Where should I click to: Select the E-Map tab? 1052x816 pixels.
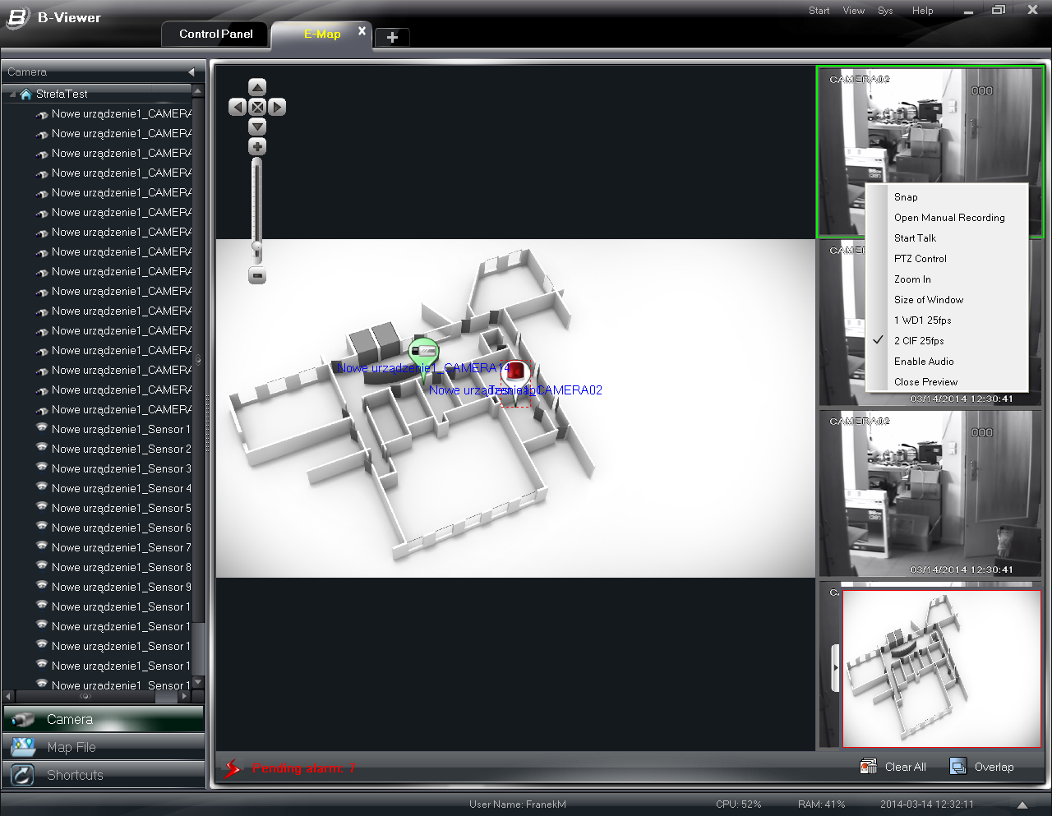(x=322, y=34)
